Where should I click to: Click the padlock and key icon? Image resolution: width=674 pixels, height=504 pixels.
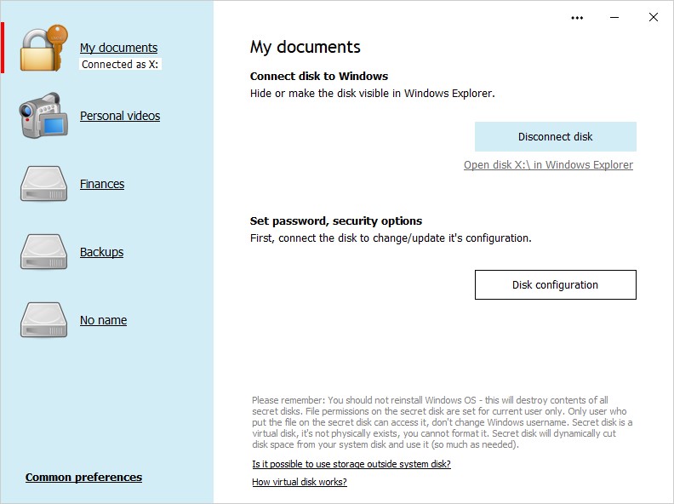tap(43, 48)
